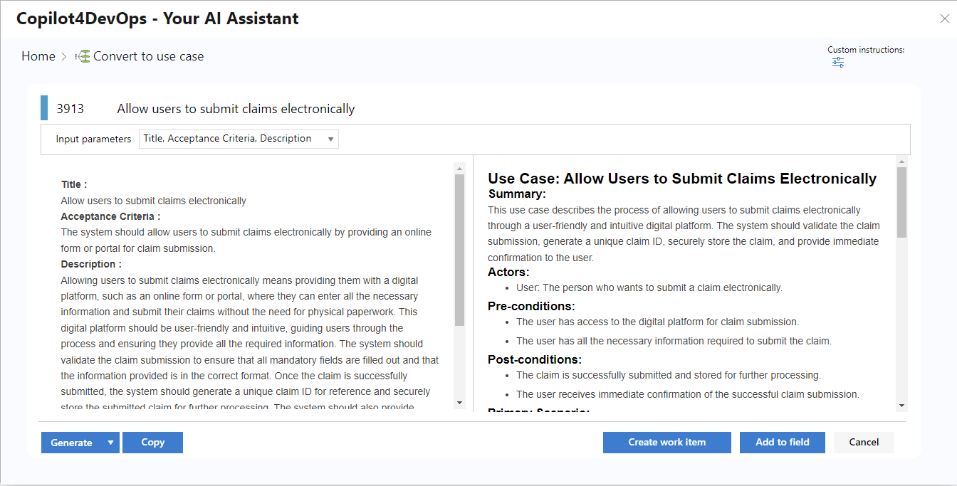Click the left panel scrollbar thumb

tap(459, 250)
